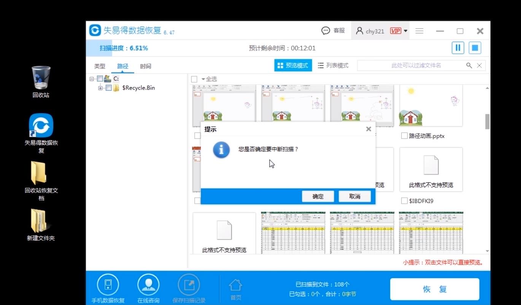Screen dimensions: 521x305
Task: Click 您是否确定要中断扫描？ message text
Action: [x=268, y=149]
